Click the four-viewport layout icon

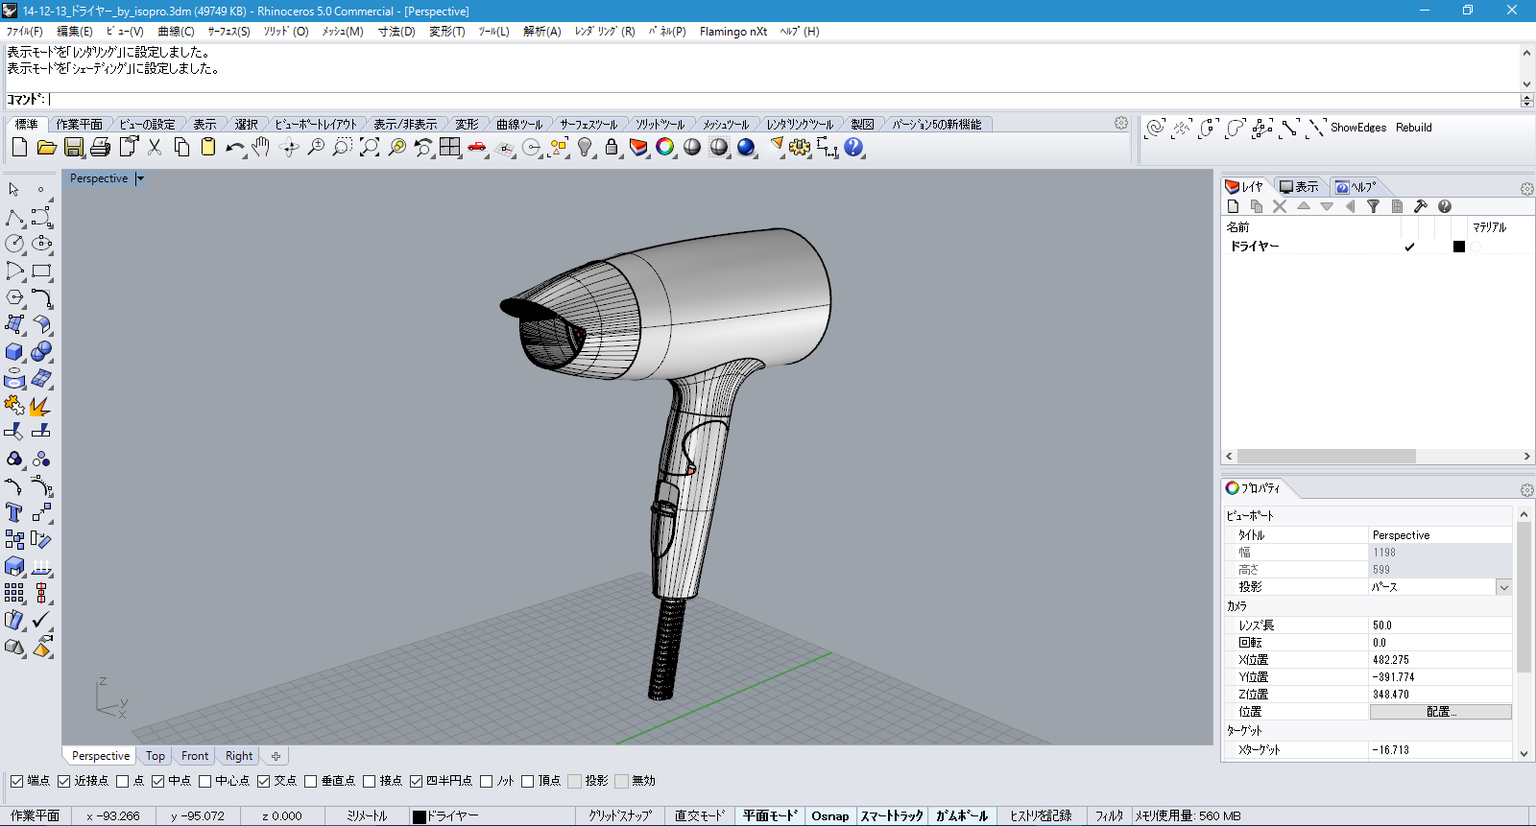450,148
